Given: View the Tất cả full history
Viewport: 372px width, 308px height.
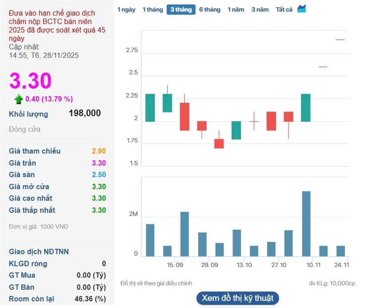Looking at the screenshot, I should 284,9.
